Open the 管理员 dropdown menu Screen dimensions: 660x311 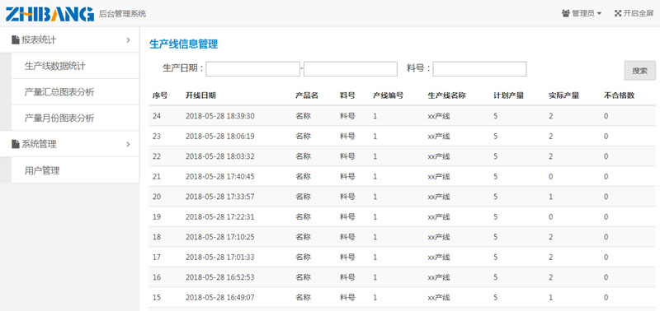point(582,13)
